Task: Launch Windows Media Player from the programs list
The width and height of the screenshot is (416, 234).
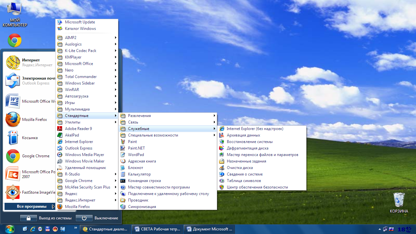Action: pos(87,155)
